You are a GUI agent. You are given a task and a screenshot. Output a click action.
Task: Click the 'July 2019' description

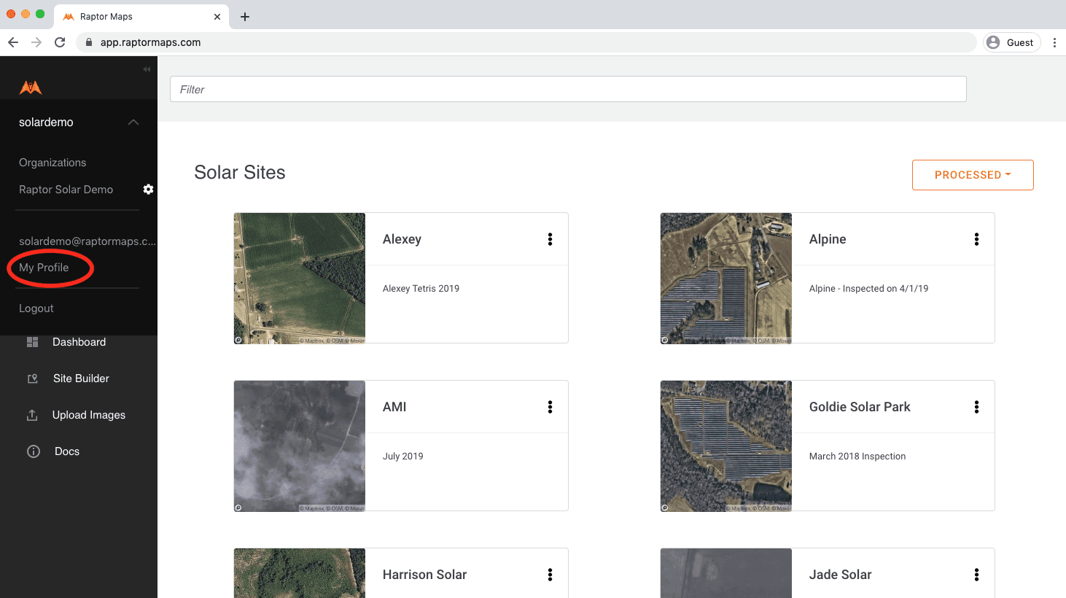(402, 457)
